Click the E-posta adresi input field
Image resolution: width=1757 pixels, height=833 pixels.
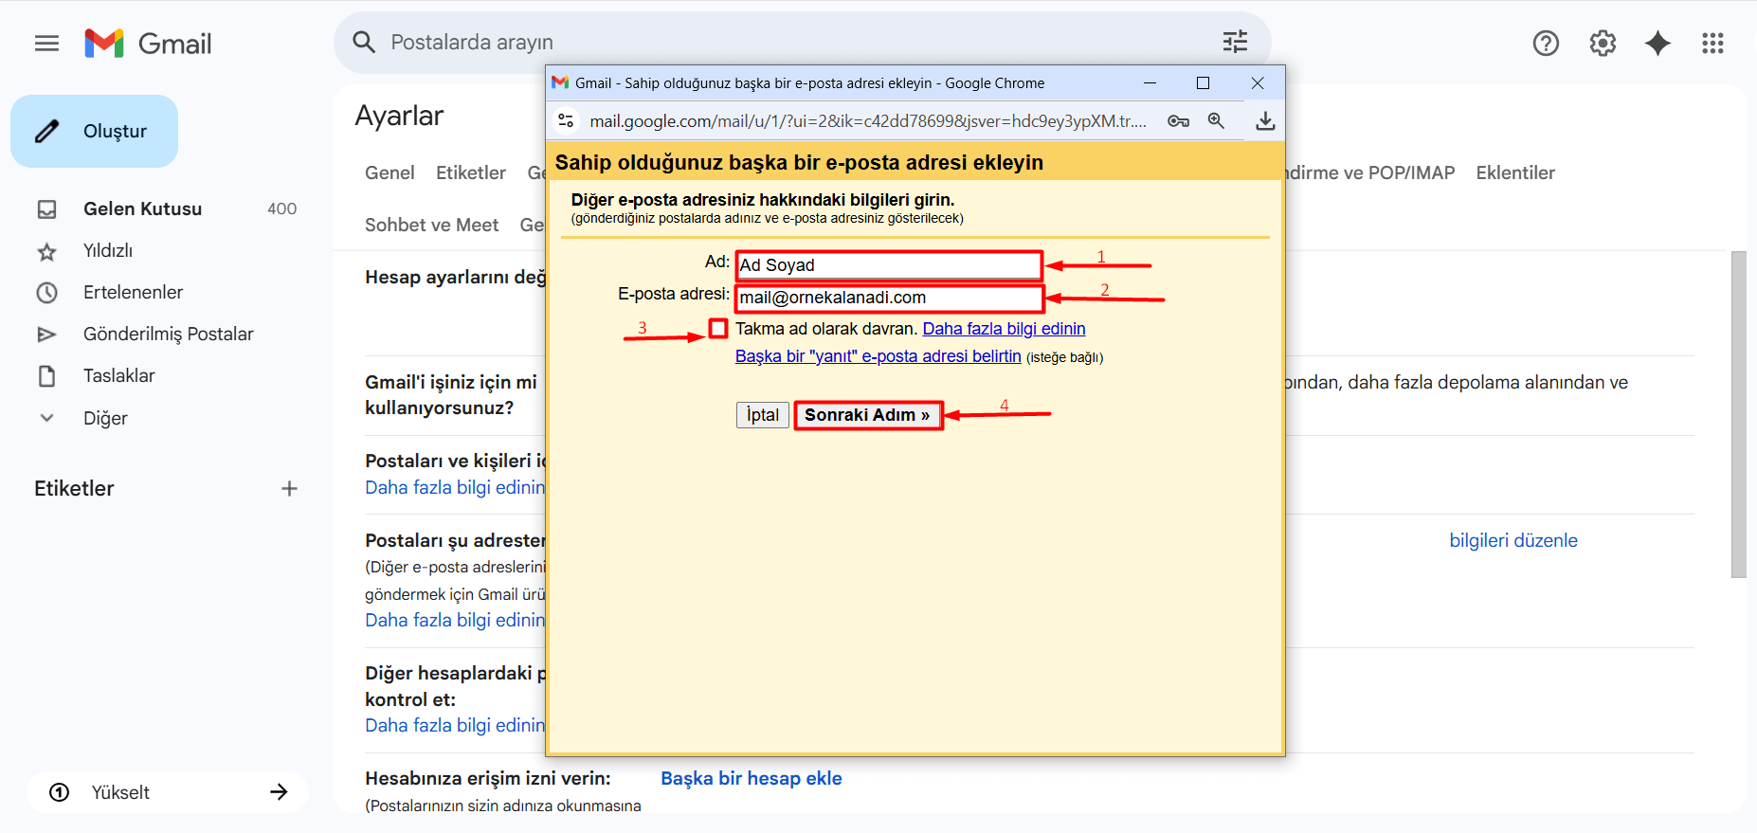tap(889, 298)
